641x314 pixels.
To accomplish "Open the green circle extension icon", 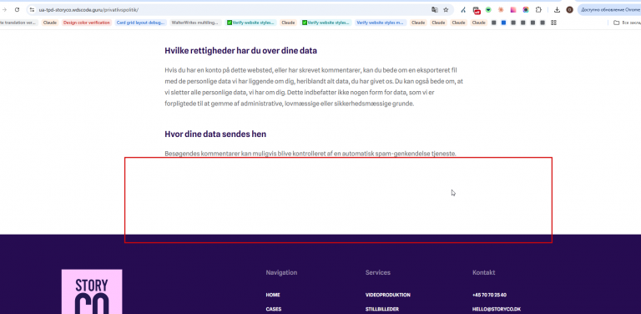I will point(488,10).
